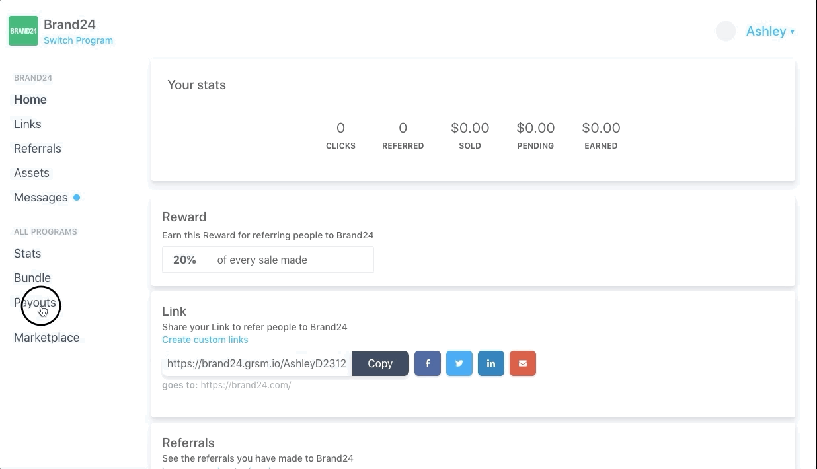The image size is (817, 469).
Task: Open Referrals in sidebar
Action: tap(38, 149)
